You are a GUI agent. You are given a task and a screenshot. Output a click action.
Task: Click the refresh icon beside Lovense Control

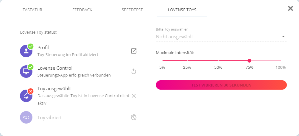coord(134,72)
